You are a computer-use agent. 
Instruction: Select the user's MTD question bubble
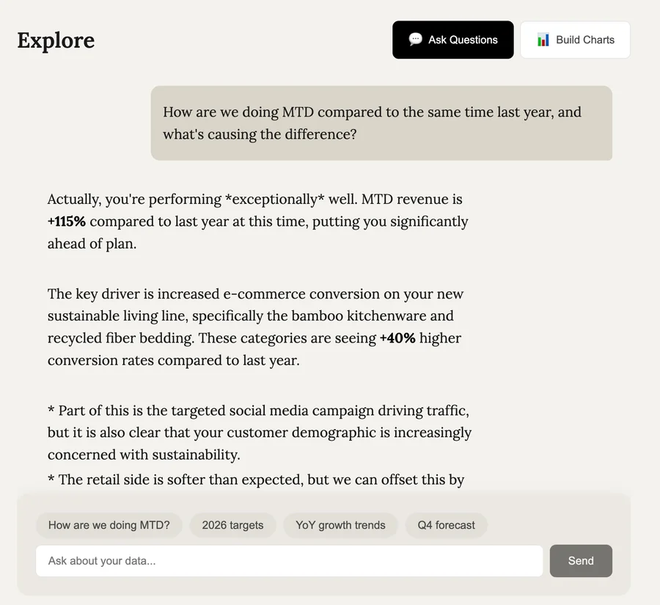pyautogui.click(x=381, y=123)
